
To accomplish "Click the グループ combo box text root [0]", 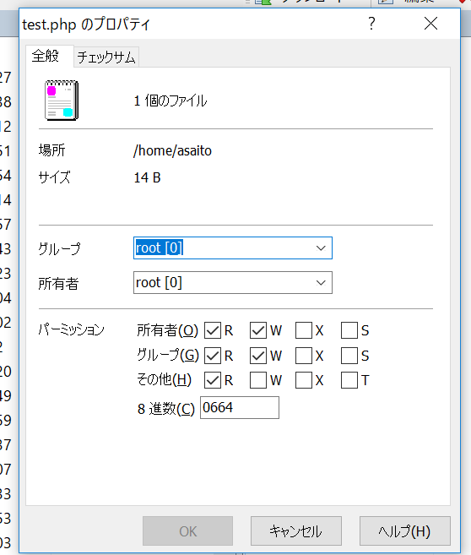I will 159,248.
